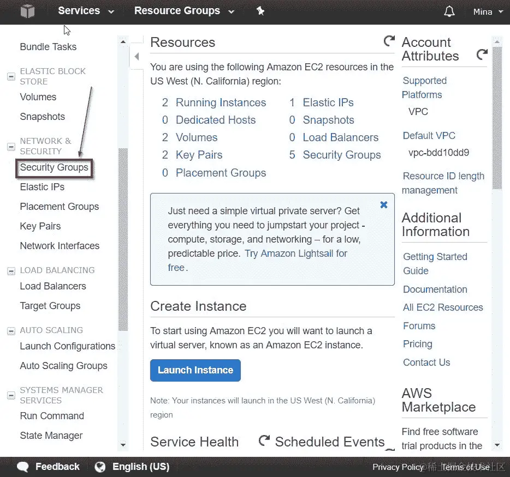Viewport: 510px width, 477px height.
Task: Open Key Pairs link in Resources list
Action: [199, 155]
